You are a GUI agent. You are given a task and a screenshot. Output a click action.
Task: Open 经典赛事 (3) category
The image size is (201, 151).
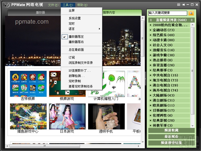pos(170,70)
